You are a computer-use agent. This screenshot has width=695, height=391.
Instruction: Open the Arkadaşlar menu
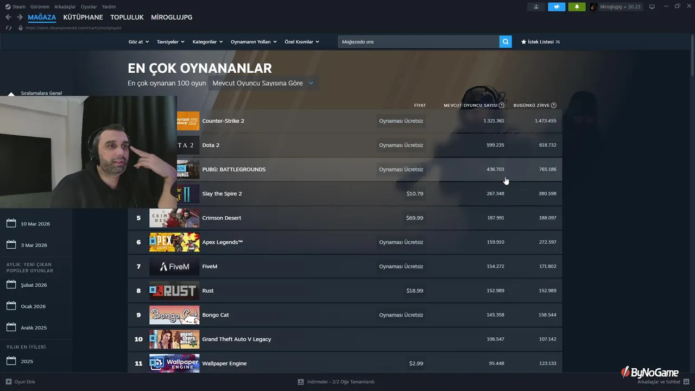point(65,7)
